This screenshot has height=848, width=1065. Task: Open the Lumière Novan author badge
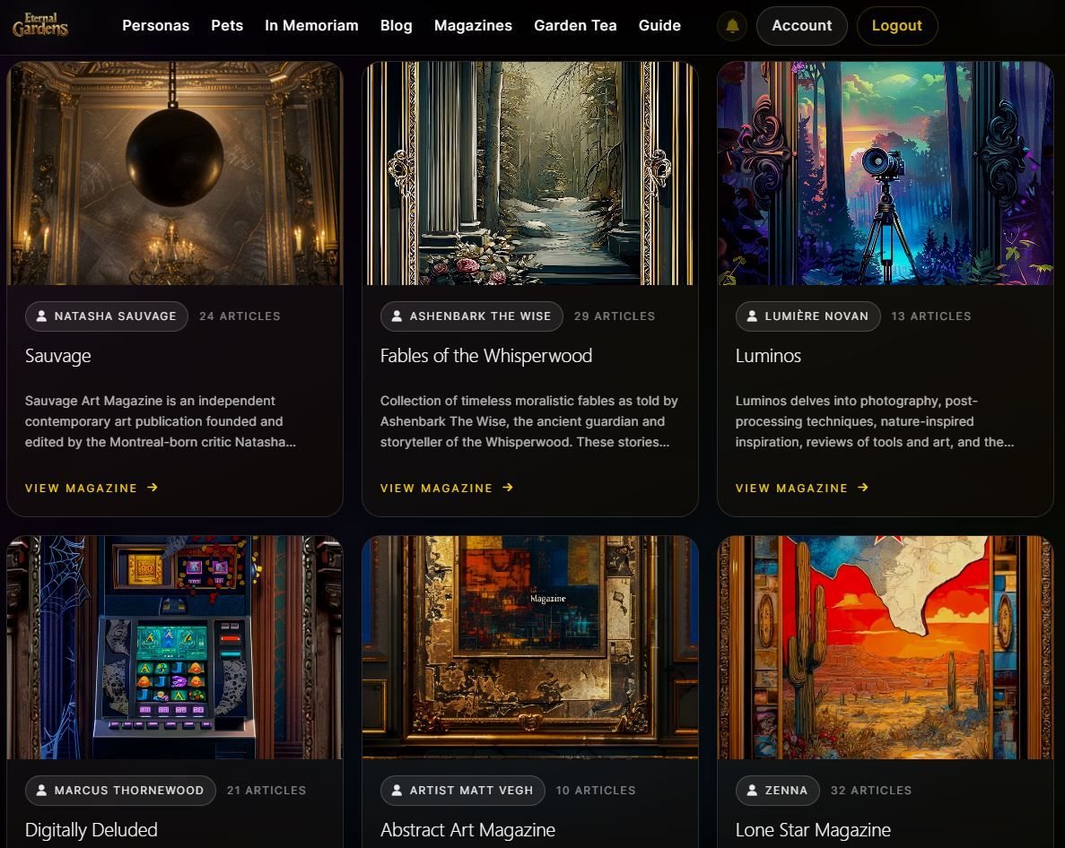807,316
